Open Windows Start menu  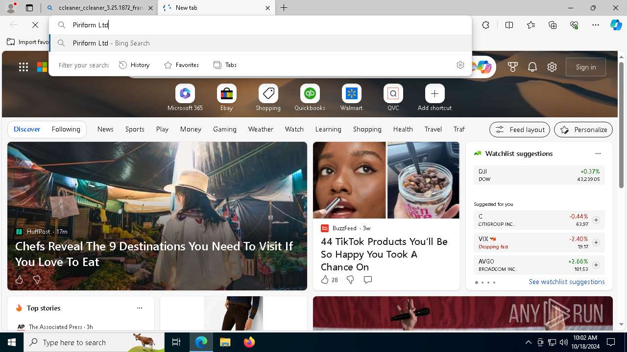12,342
